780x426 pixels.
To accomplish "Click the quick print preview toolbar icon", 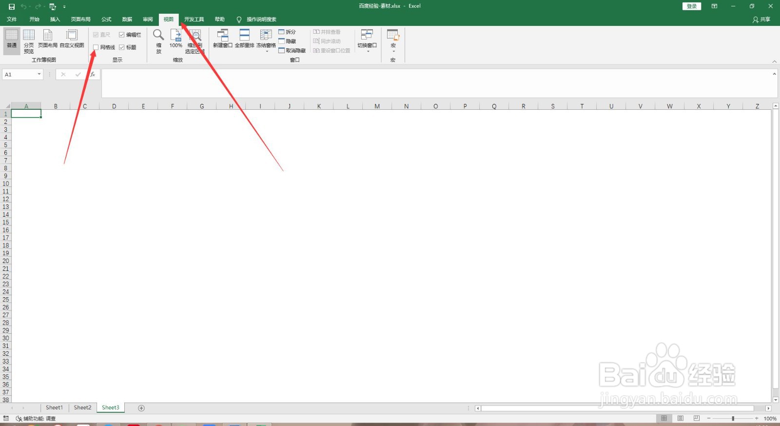I will click(53, 7).
